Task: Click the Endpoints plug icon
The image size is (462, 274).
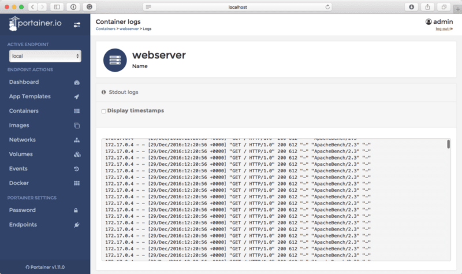Action: click(77, 225)
